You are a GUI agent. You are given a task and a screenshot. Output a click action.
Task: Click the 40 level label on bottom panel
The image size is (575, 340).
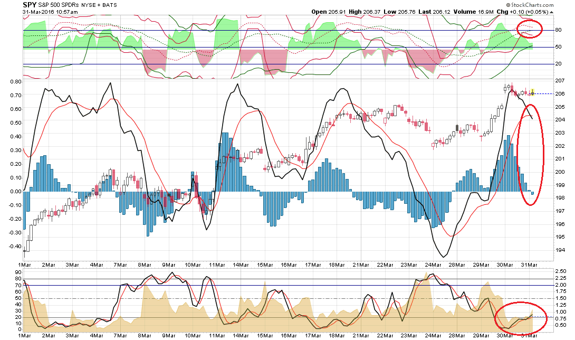click(18, 305)
